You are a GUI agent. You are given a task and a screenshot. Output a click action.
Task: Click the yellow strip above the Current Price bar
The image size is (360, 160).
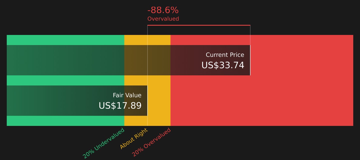[147, 40]
